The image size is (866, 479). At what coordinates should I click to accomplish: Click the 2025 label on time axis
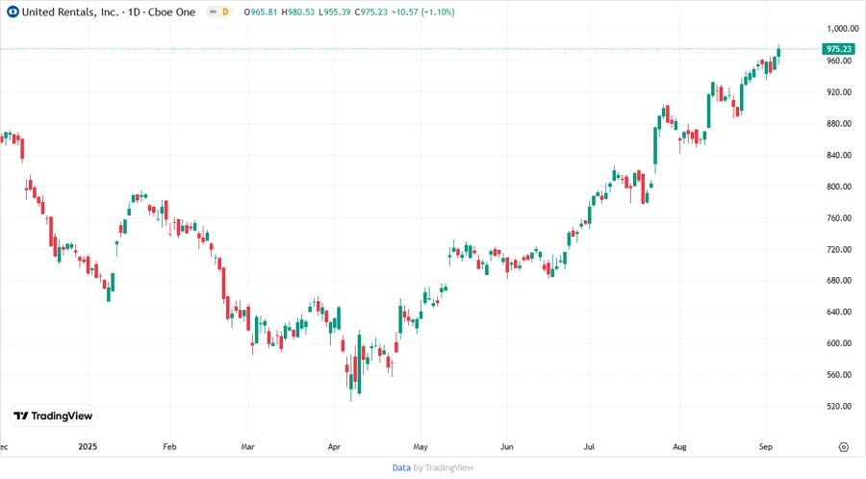pyautogui.click(x=88, y=446)
